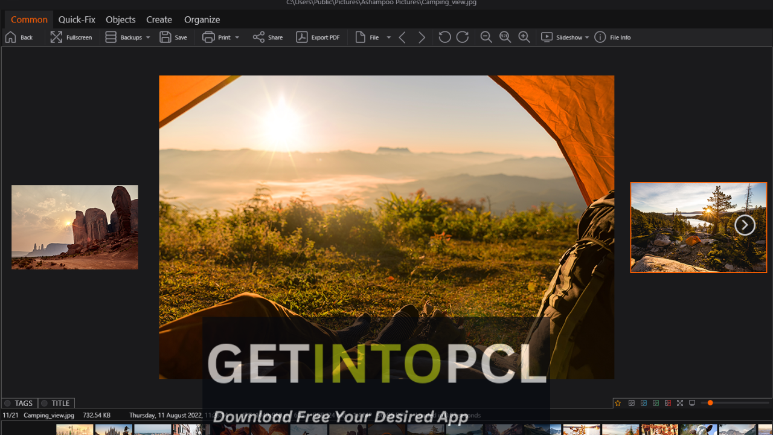Click the Camping_view.jpg file name
This screenshot has height=435, width=773.
(49, 416)
